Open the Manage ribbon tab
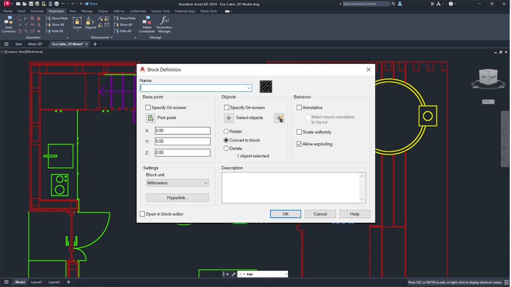511x287 pixels. point(87,11)
